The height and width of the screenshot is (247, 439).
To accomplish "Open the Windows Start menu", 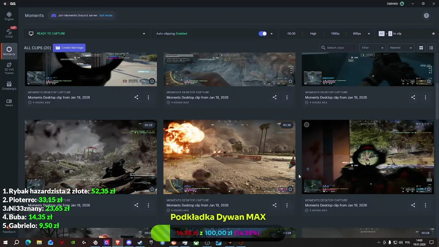I will click(x=5, y=243).
